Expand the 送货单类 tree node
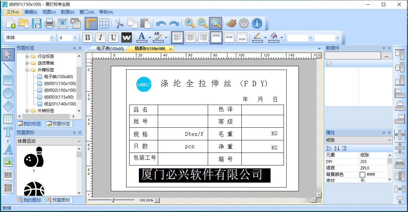Image resolution: width=408 pixels, height=212 pixels. click(27, 63)
